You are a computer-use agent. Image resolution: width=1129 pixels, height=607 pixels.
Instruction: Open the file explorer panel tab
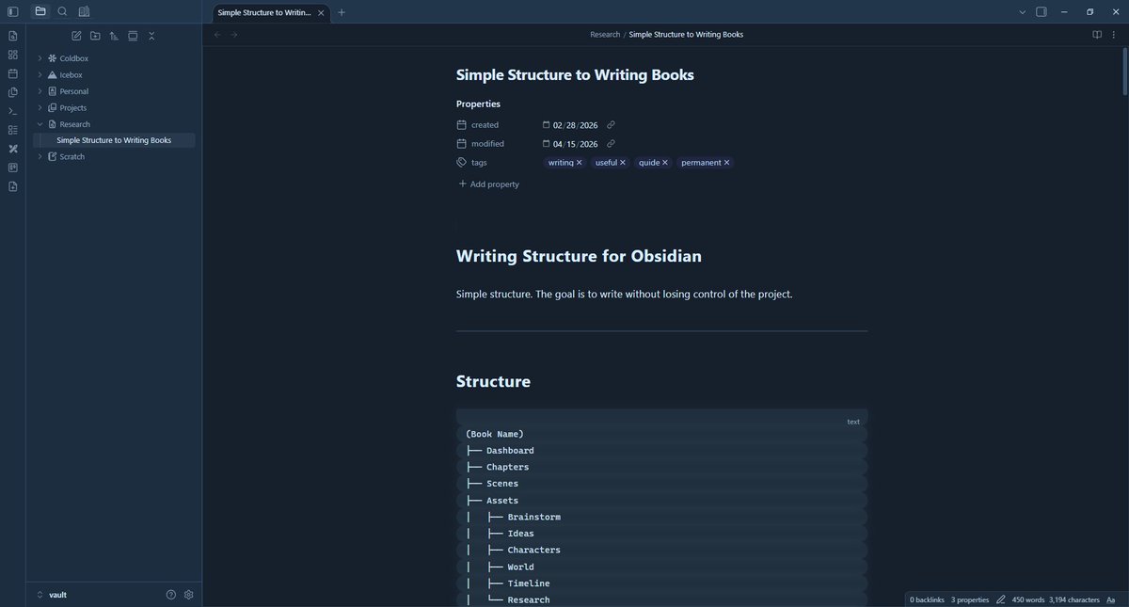point(40,11)
